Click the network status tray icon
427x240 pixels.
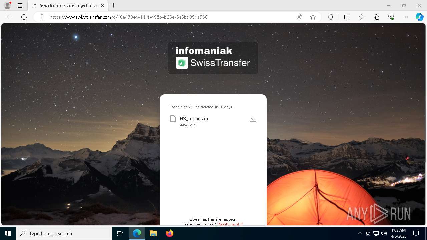tap(376, 233)
